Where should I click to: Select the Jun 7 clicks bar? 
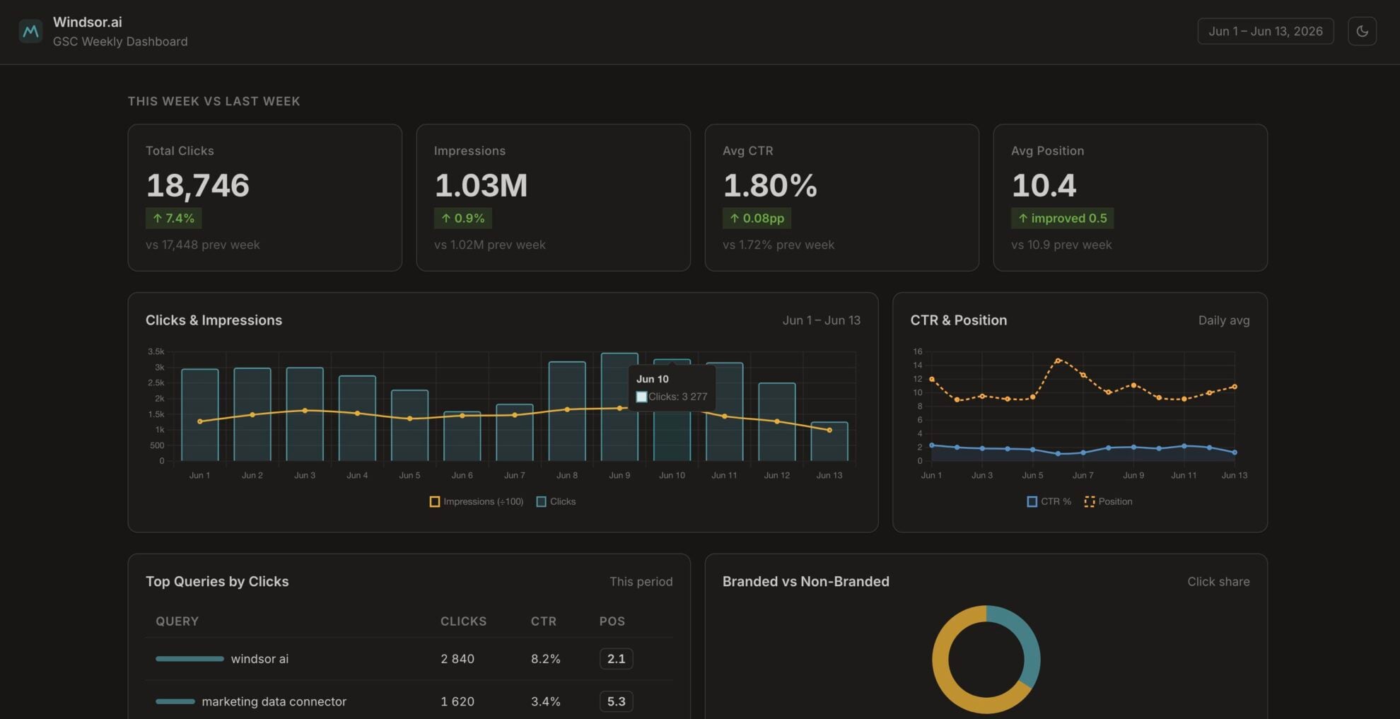[x=515, y=433]
